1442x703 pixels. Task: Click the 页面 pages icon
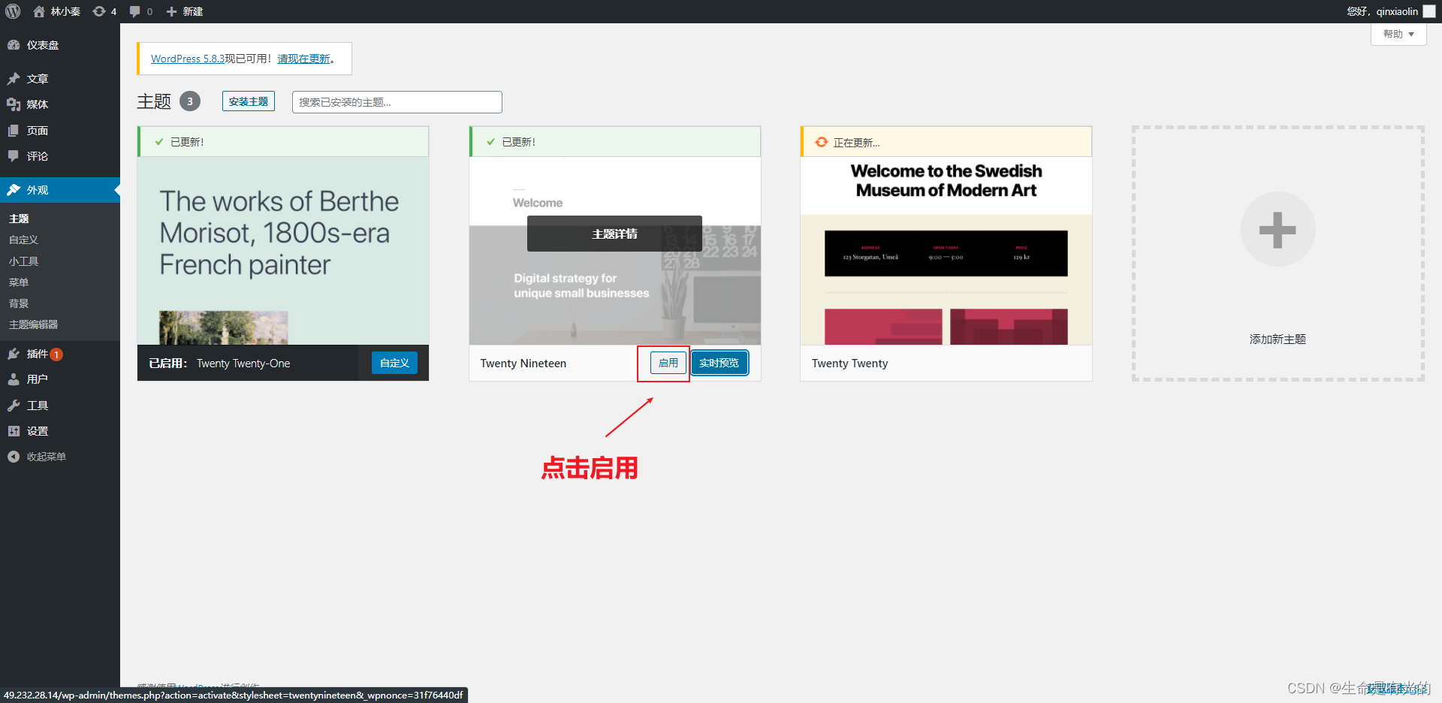point(14,131)
